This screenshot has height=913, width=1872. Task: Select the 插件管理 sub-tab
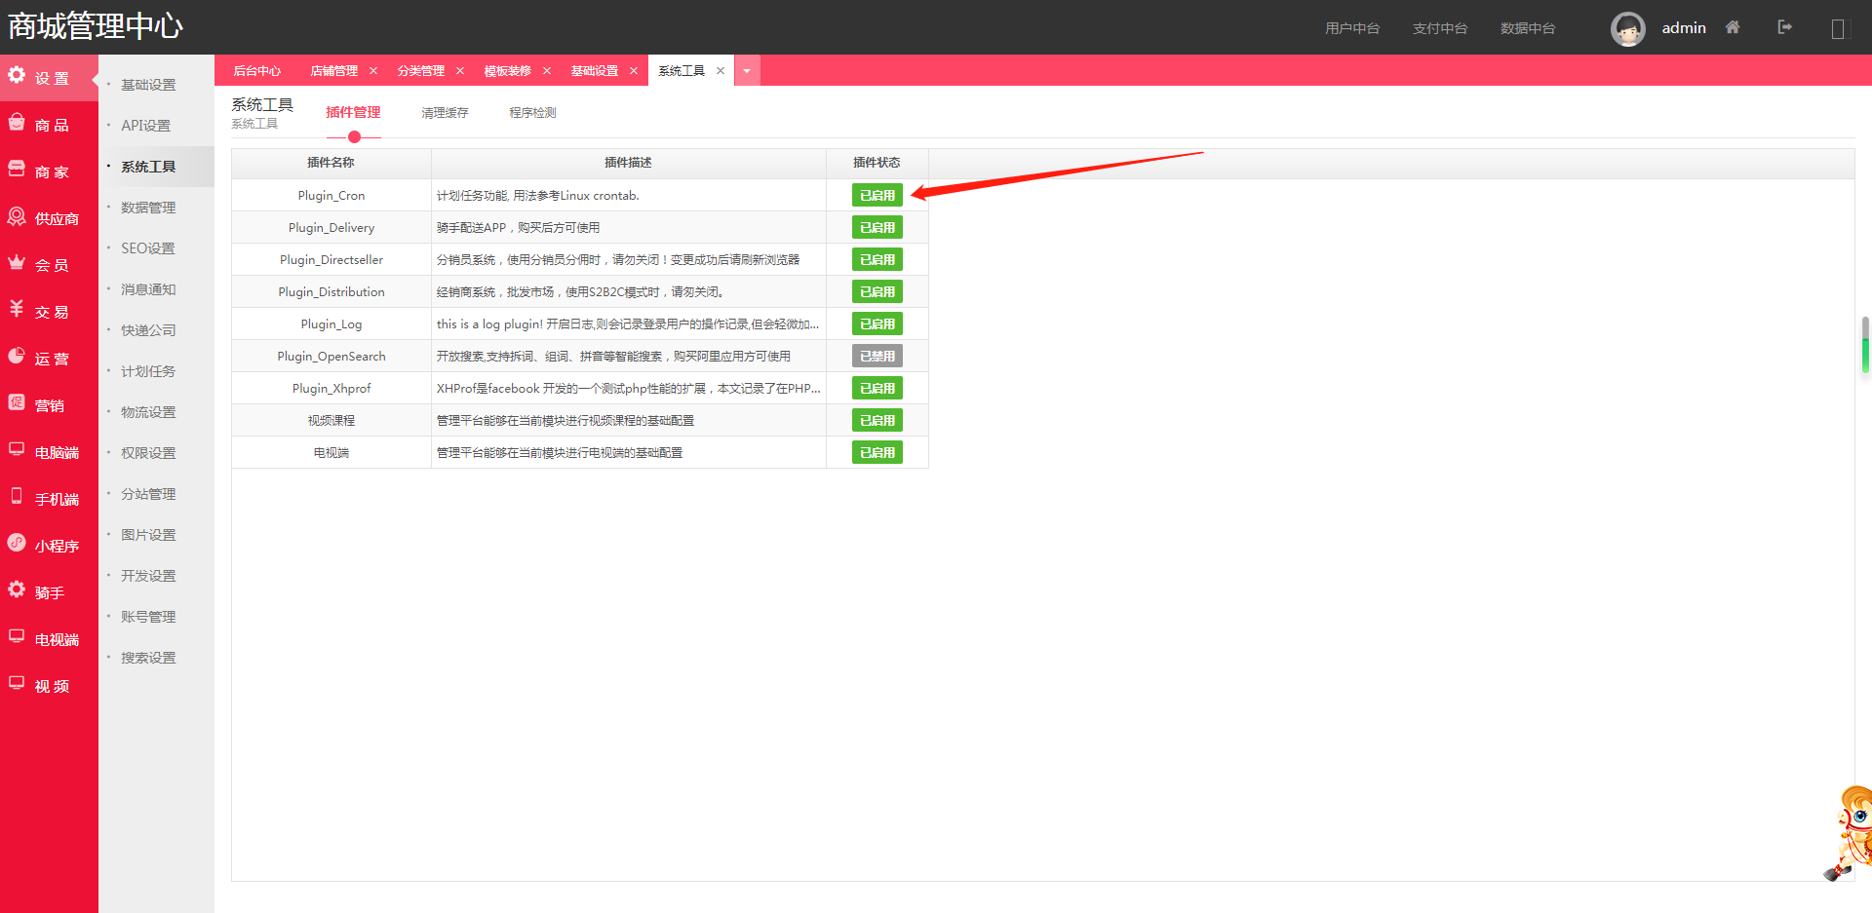(353, 112)
